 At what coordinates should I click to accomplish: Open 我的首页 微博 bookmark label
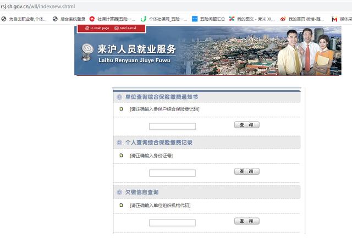pyautogui.click(x=306, y=19)
